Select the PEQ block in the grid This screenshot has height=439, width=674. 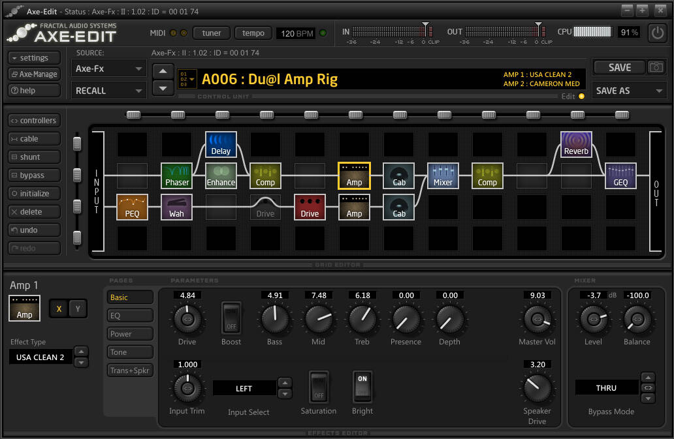132,207
